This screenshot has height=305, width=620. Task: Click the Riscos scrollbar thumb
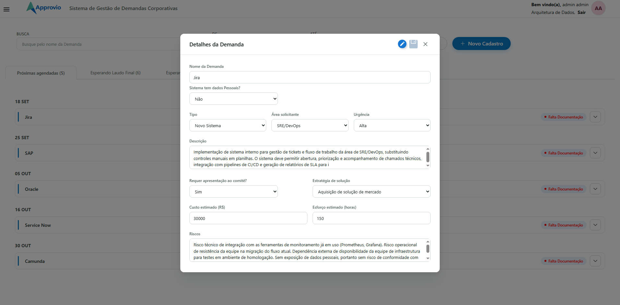428,249
